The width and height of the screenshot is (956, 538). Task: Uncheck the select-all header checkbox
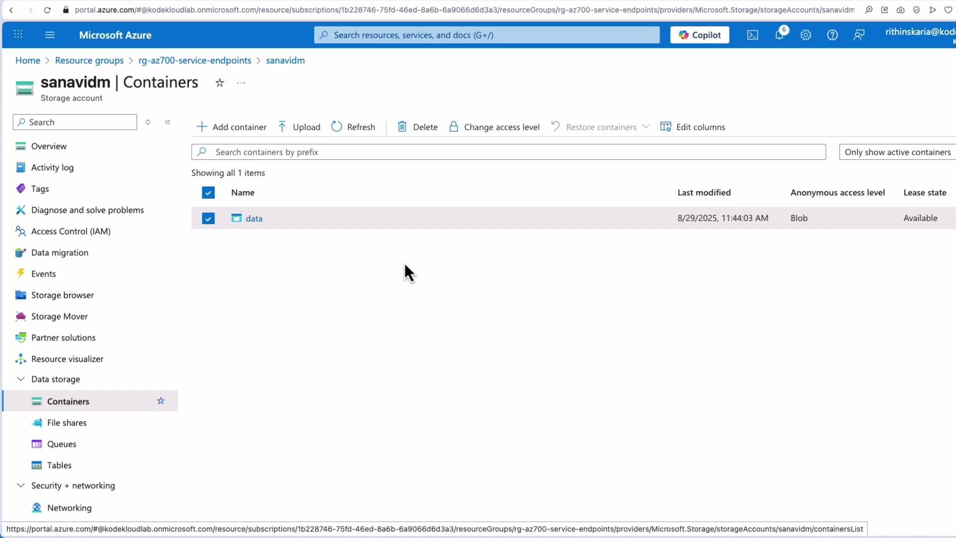pos(208,193)
